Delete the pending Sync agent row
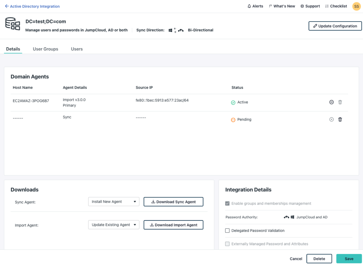Viewport: 363px width, 267px height. point(340,120)
